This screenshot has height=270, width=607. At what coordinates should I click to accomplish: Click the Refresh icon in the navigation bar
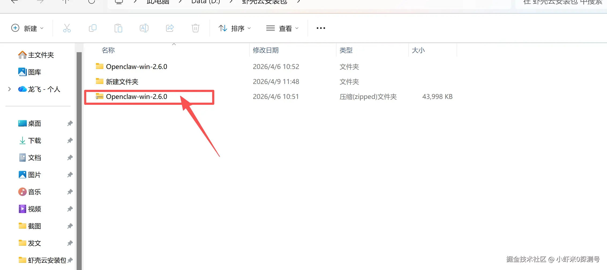click(91, 1)
